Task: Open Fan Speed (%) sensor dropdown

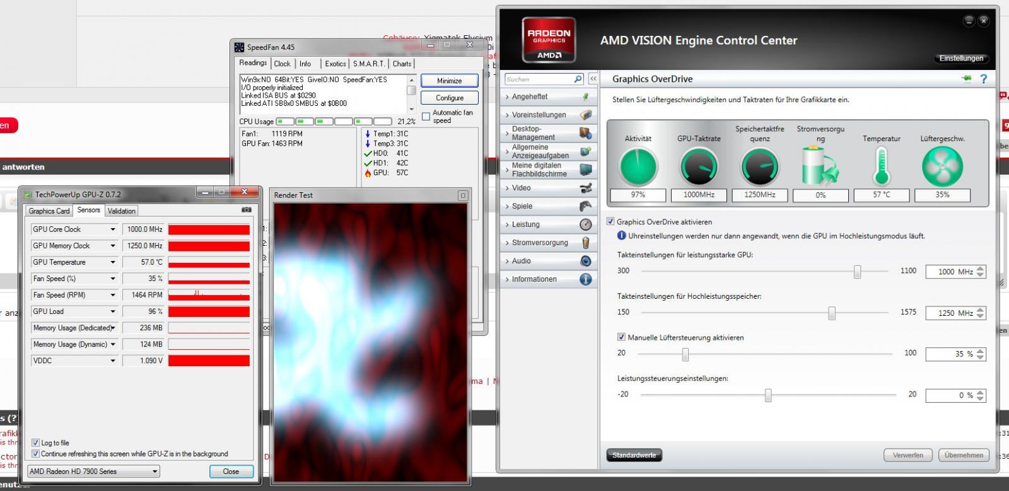Action: point(113,279)
